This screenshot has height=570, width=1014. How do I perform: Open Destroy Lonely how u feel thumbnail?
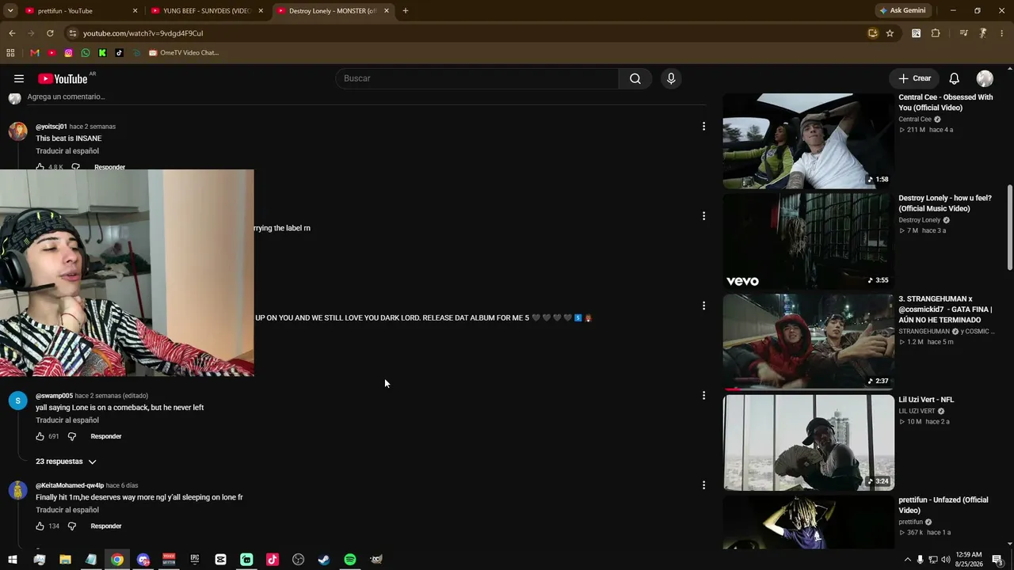(x=808, y=241)
